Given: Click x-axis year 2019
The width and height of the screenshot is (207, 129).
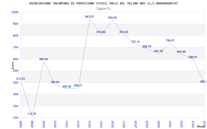Looking at the screenshot, I should coord(147,124).
